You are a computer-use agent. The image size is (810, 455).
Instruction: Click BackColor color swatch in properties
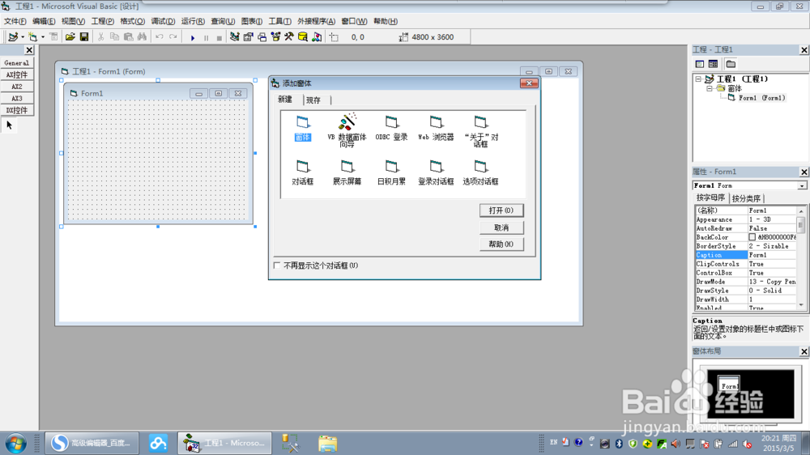[x=752, y=237]
